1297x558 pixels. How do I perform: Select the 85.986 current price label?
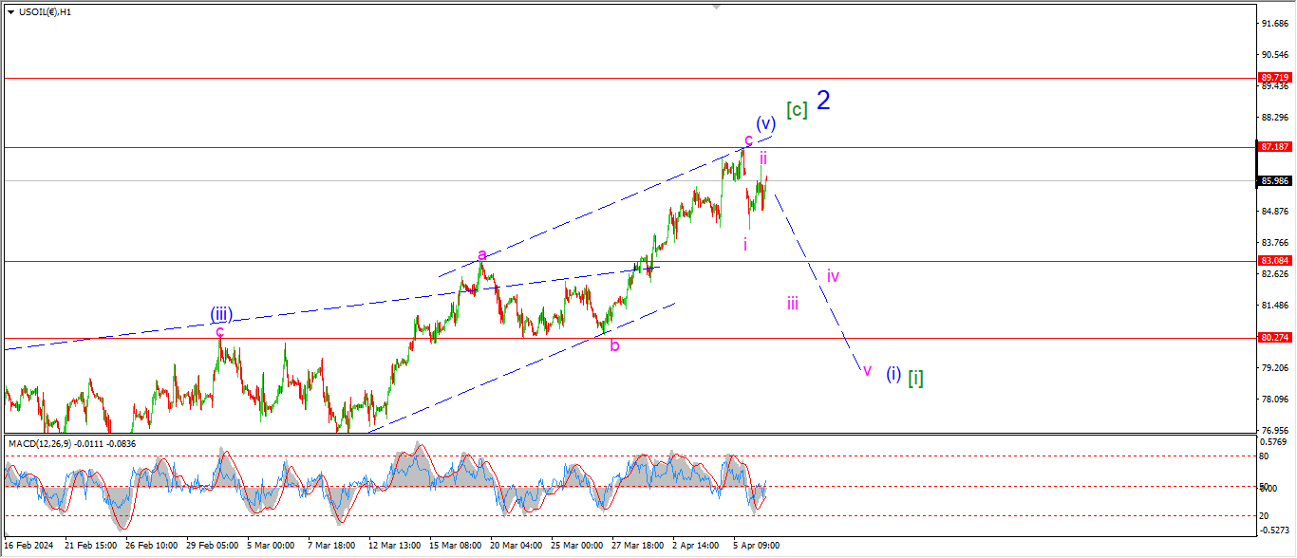(x=1274, y=180)
